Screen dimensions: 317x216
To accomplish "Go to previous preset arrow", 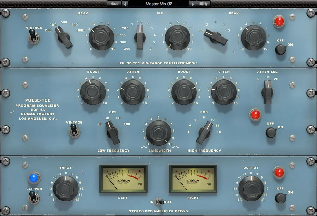I will click(125, 4).
